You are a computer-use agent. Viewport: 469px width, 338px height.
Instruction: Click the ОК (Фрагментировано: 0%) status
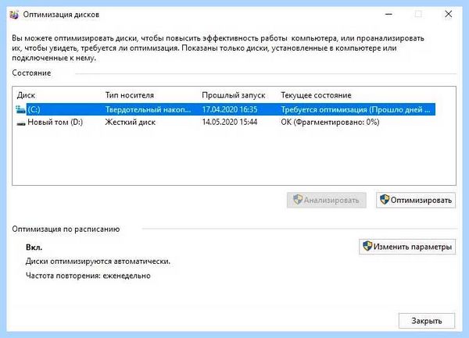(330, 122)
